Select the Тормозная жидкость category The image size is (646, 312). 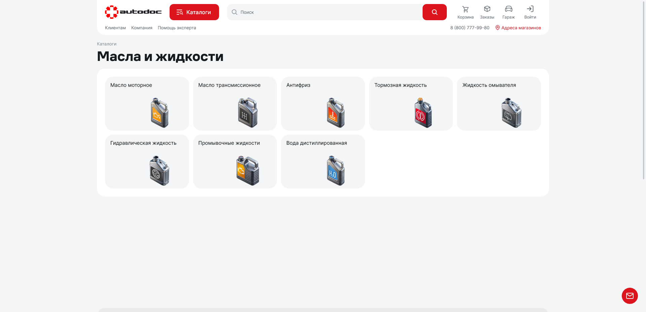tap(411, 103)
